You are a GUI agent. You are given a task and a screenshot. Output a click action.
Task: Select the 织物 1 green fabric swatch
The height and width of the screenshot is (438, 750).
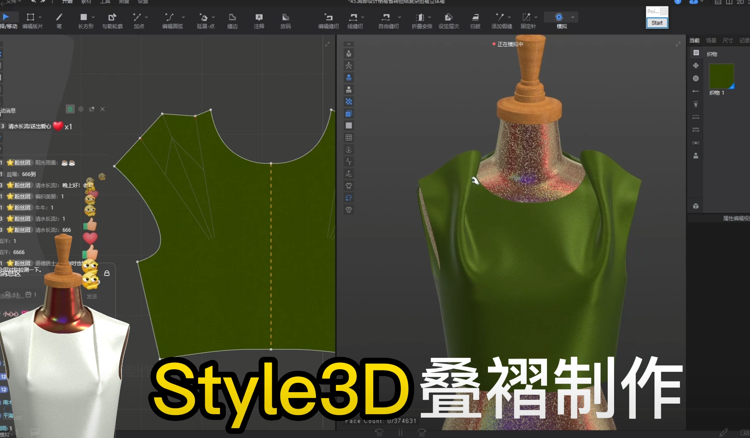coord(721,76)
